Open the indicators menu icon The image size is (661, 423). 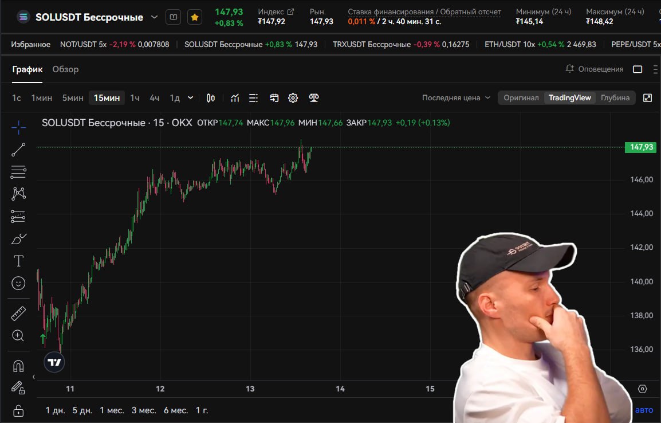click(235, 98)
